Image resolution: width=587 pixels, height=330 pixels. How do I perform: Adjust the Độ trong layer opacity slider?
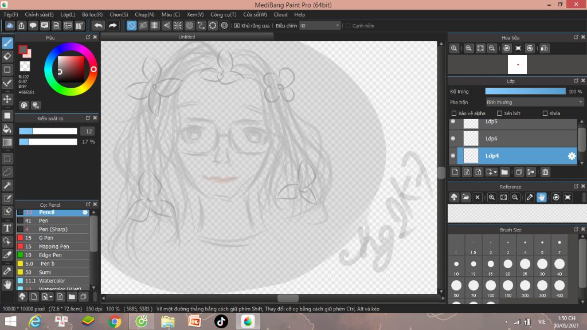pyautogui.click(x=525, y=91)
